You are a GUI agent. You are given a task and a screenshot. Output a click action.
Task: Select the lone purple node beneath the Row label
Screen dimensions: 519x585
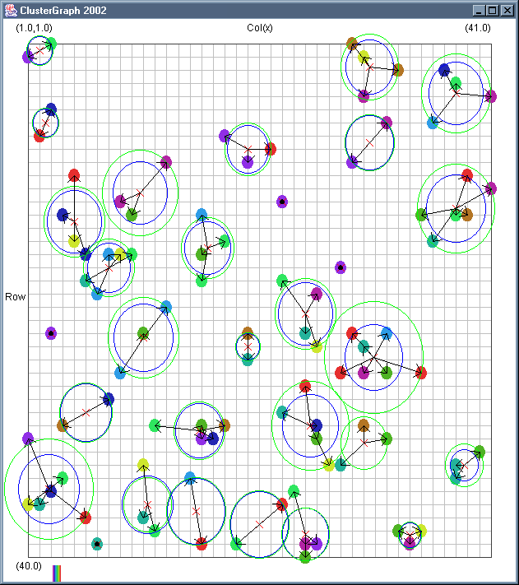click(x=51, y=333)
